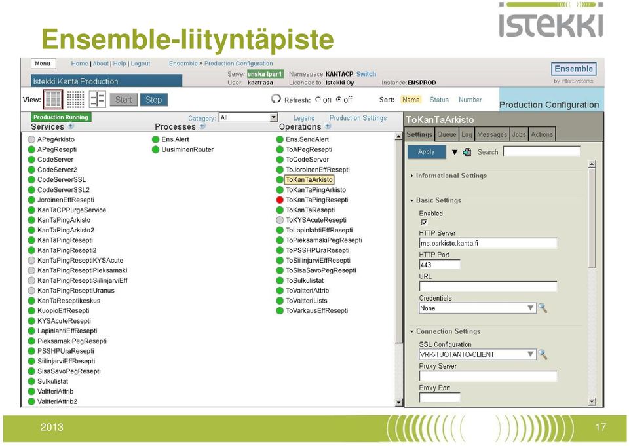Sort items by Number
Viewport: 629px width, 446px height.
(x=470, y=100)
